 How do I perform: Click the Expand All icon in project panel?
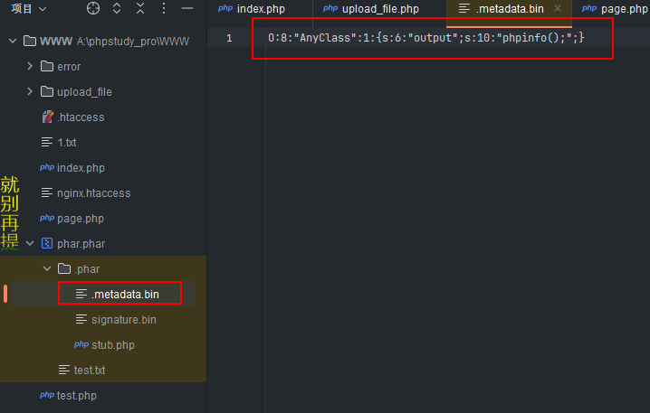[117, 9]
